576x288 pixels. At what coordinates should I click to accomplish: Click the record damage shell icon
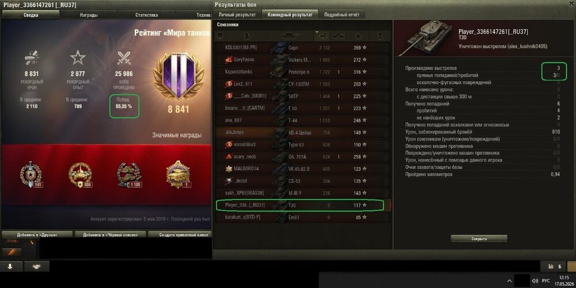point(32,58)
